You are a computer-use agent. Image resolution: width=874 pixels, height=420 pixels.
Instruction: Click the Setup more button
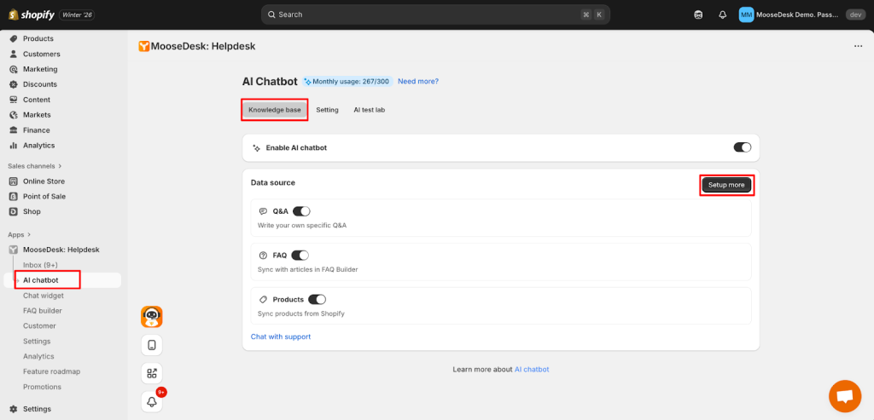point(726,185)
